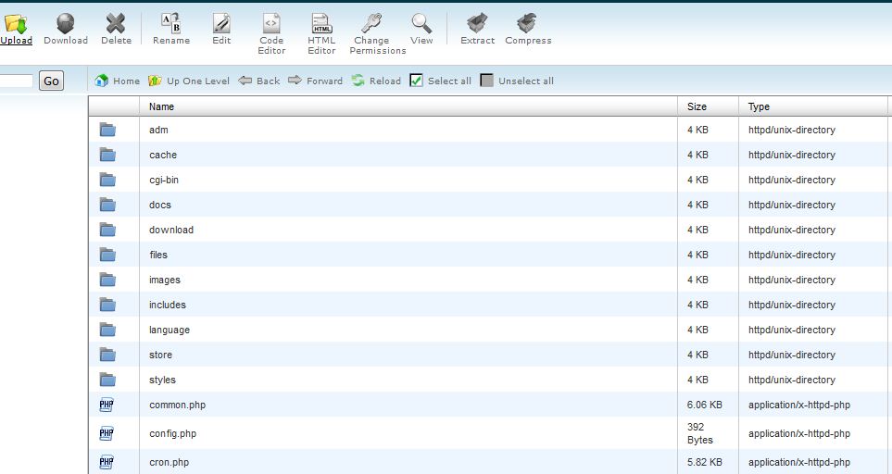The width and height of the screenshot is (892, 474).
Task: Select the cgi-bin folder row
Action: point(164,180)
